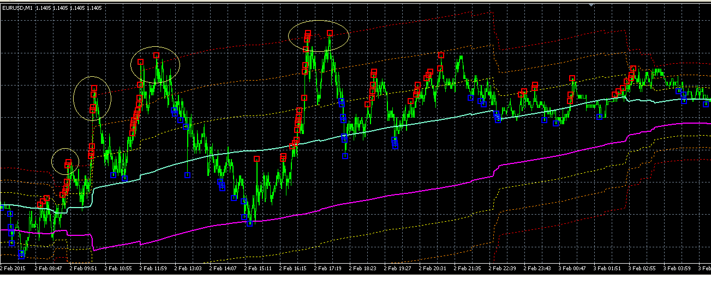Click the '2 Feb 14:07' time axis label
Image resolution: width=711 pixels, height=286 pixels.
[x=223, y=268]
